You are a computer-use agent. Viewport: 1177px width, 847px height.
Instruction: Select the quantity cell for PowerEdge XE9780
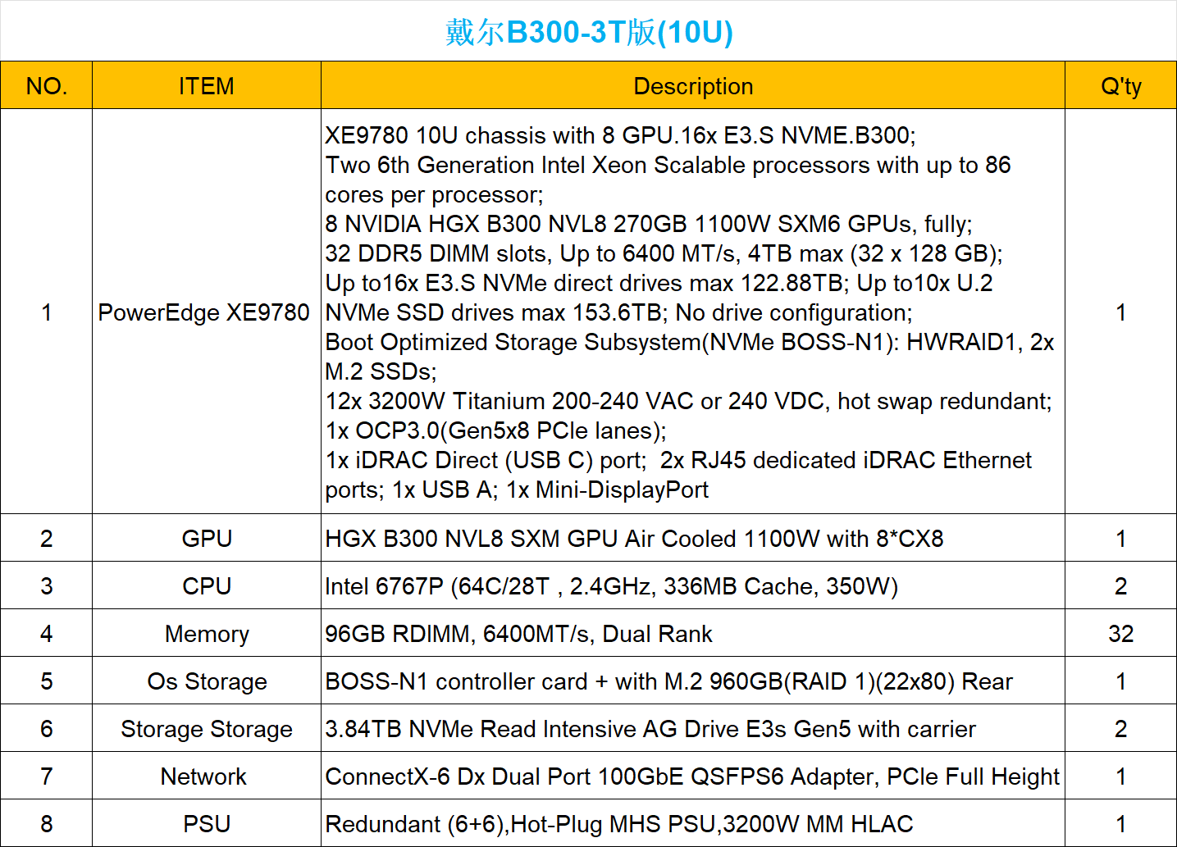[x=1121, y=312]
